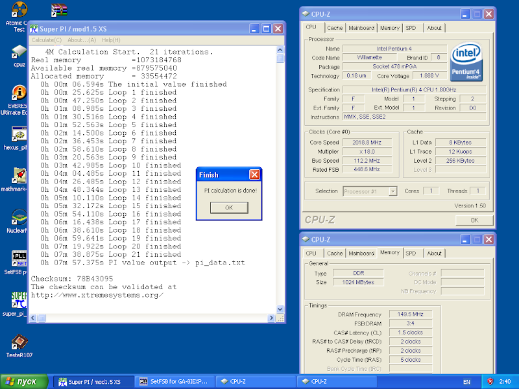
Task: Click the title bar icon of the CPU-Z processor window
Action: point(306,14)
